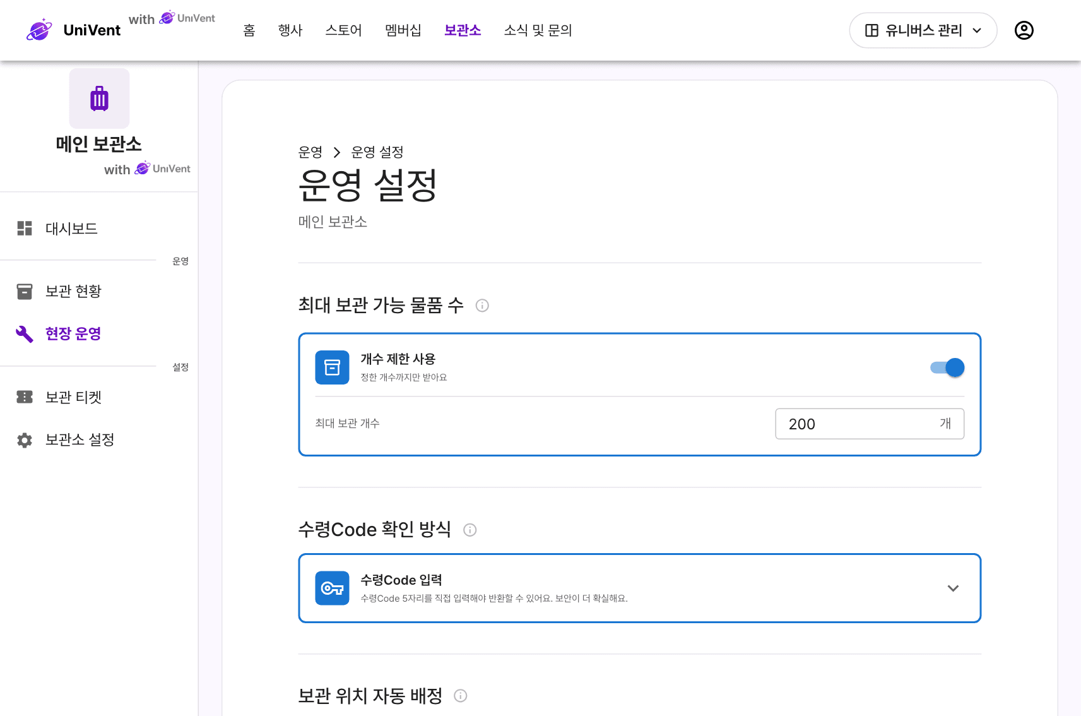This screenshot has width=1081, height=716.
Task: Click the 수령Code 입력 option label
Action: [401, 580]
